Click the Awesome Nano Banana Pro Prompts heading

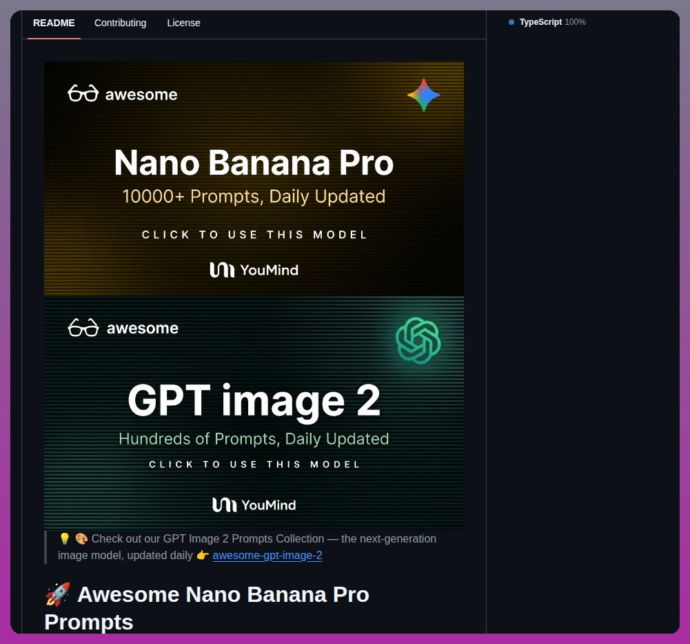coord(207,608)
